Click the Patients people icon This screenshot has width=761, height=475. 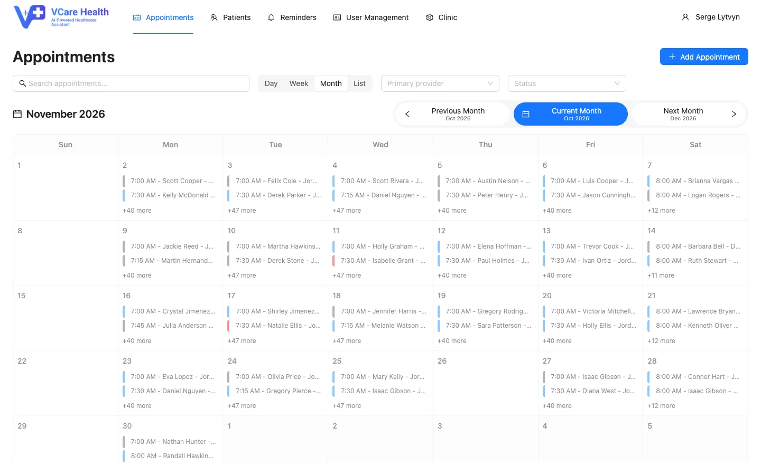coord(214,17)
